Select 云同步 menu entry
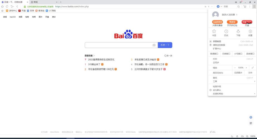This screenshot has height=139, width=257. (x=232, y=63)
